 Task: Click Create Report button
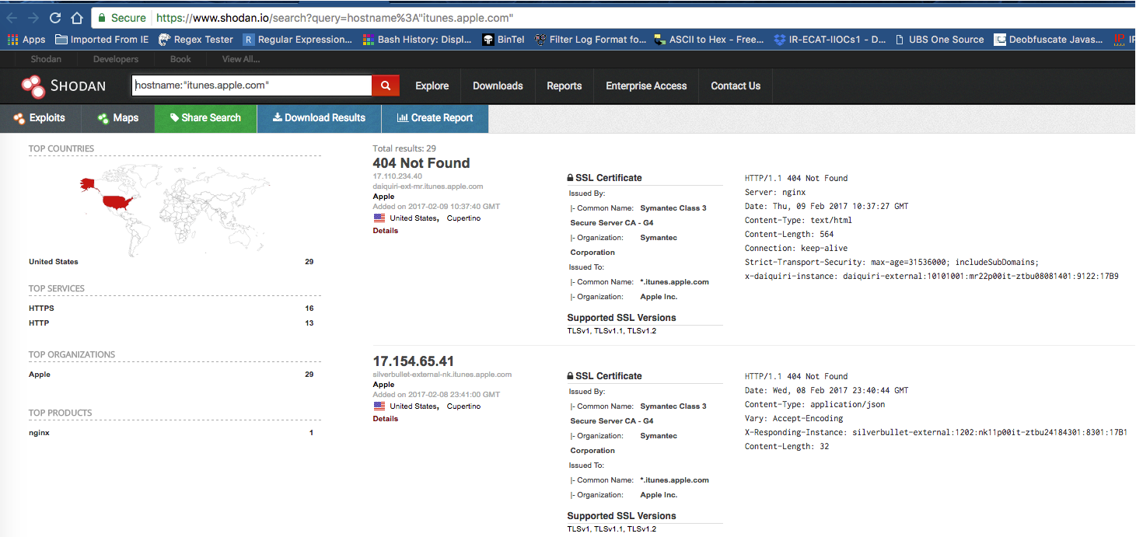pos(435,118)
